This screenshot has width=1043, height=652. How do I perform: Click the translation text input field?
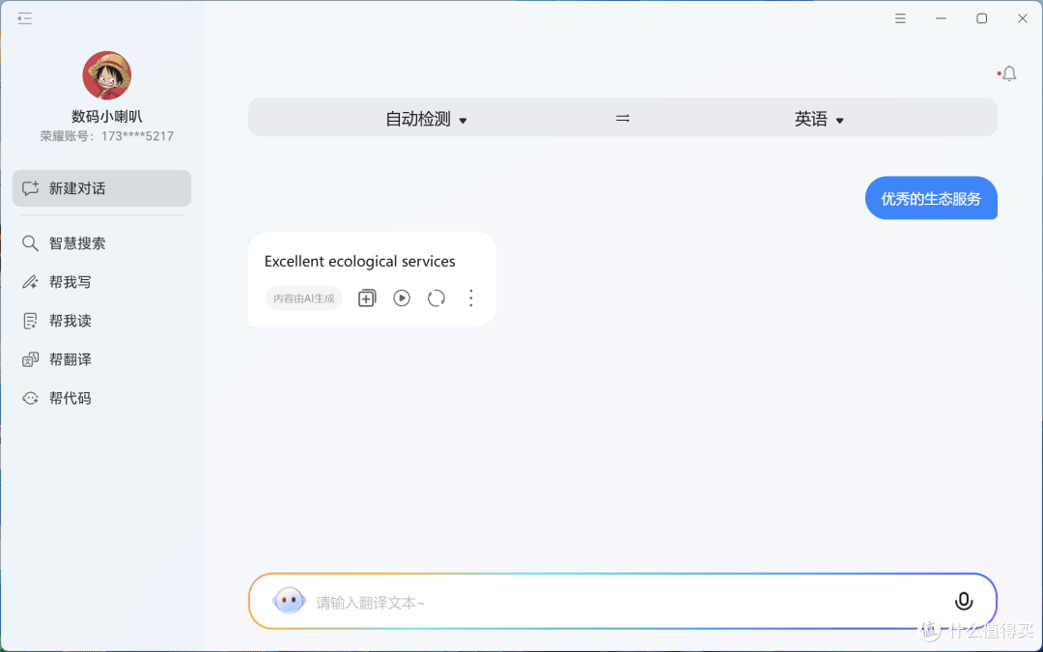coord(623,602)
